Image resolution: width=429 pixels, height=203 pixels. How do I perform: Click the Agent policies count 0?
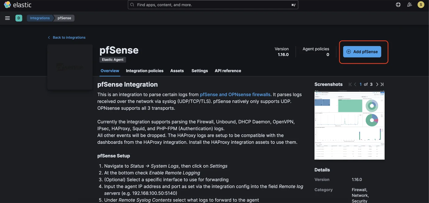click(x=328, y=55)
